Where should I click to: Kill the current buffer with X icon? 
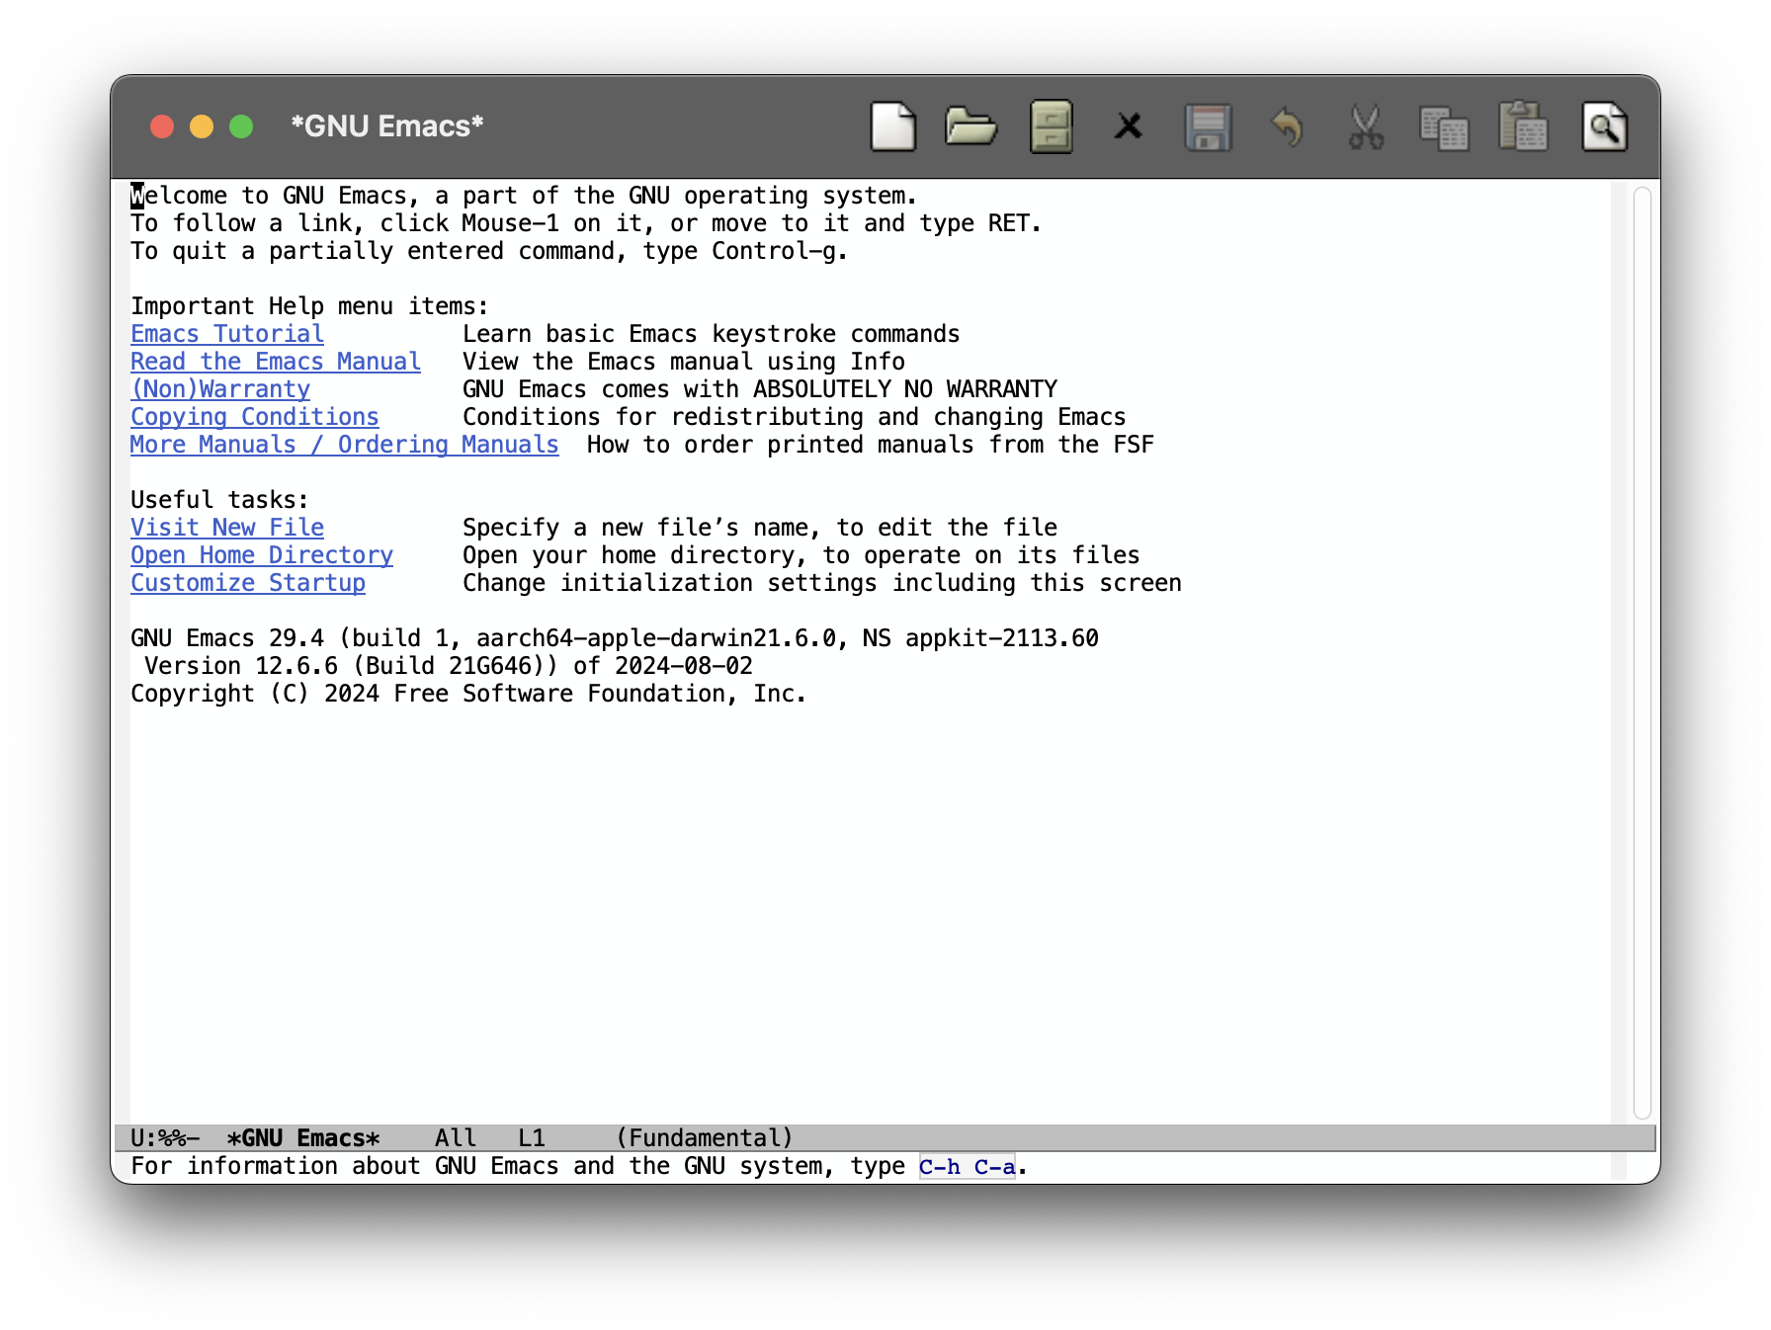[1129, 127]
